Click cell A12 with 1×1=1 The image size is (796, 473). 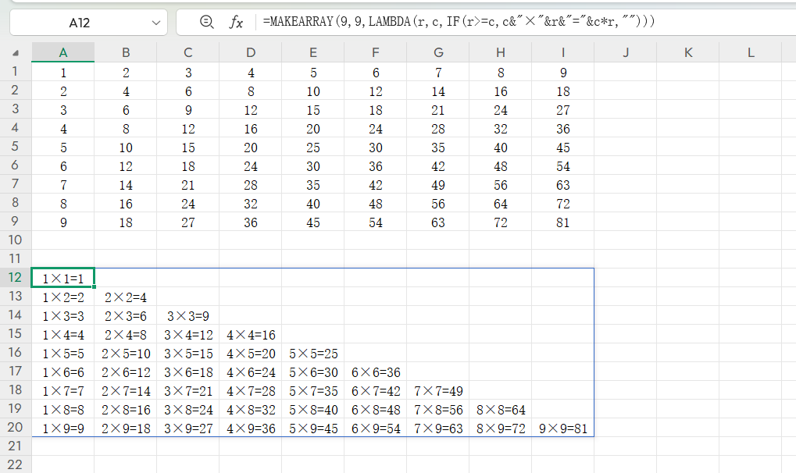click(x=63, y=279)
